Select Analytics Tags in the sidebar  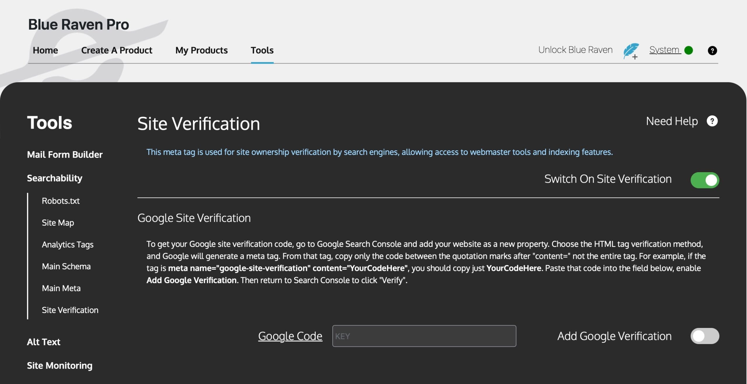pyautogui.click(x=67, y=244)
